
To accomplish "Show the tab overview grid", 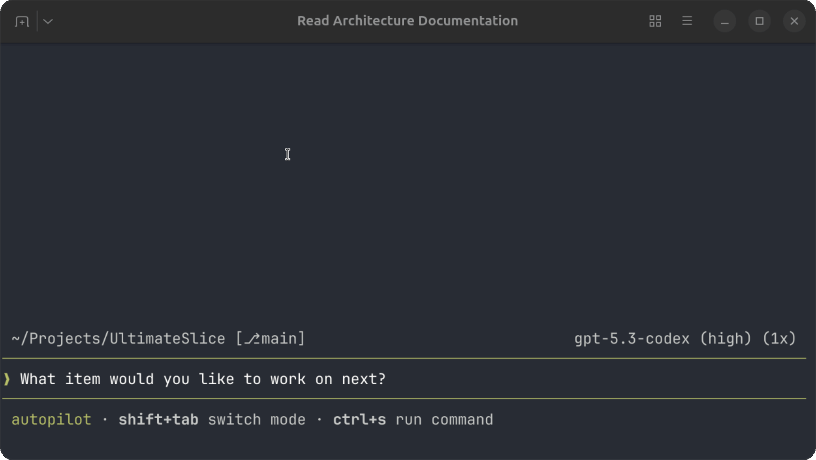I will [x=655, y=21].
